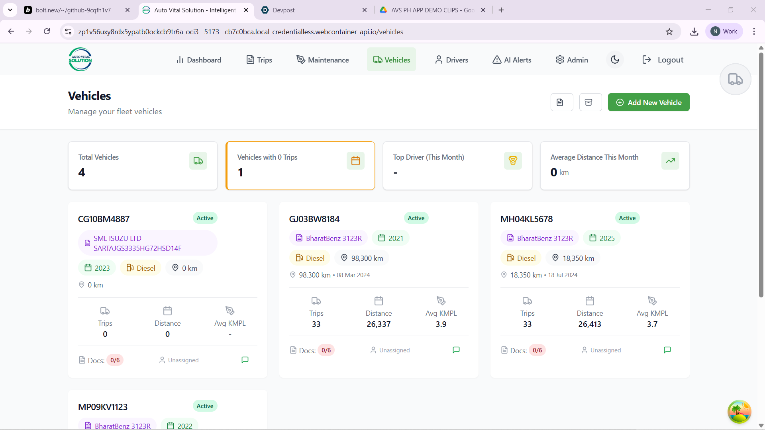Select the Vehicles with 0 Trips card
Viewport: 765px width, 430px height.
pos(300,166)
